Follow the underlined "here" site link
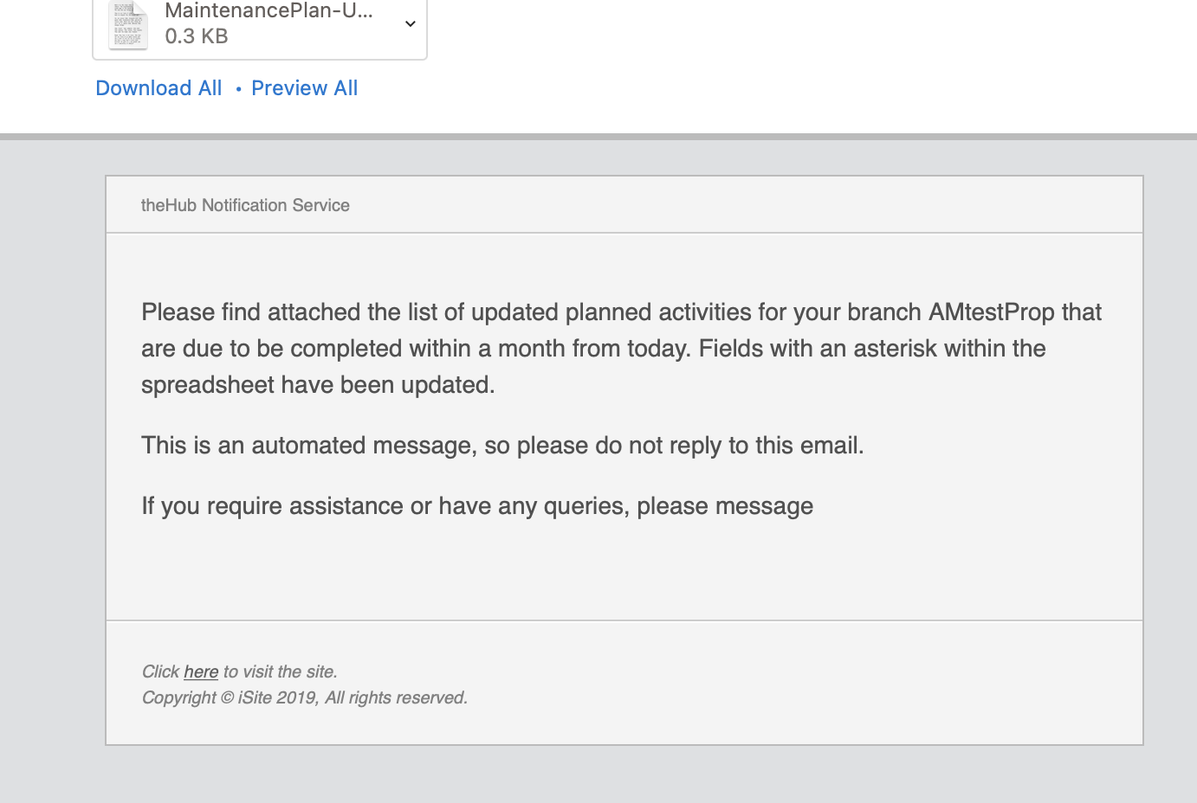Viewport: 1197px width, 803px height. (x=201, y=671)
